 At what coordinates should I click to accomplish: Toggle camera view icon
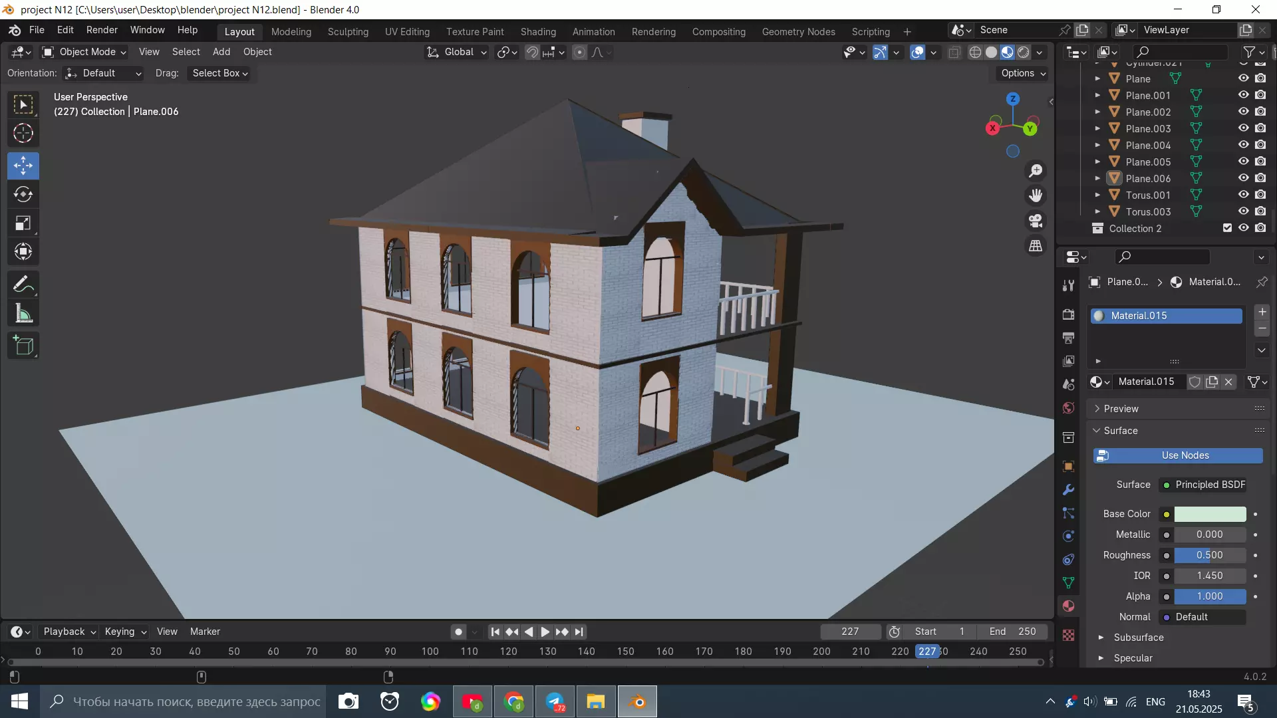click(1036, 221)
